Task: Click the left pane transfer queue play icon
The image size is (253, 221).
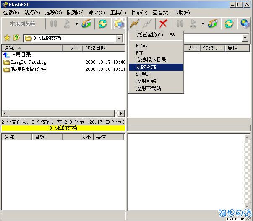Action: tap(67, 23)
